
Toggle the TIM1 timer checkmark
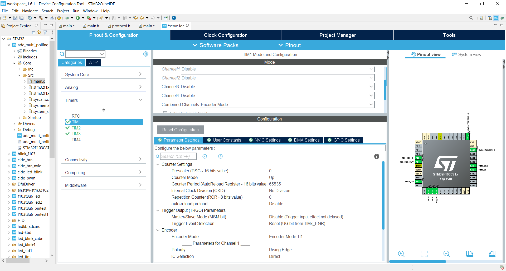[x=68, y=122]
